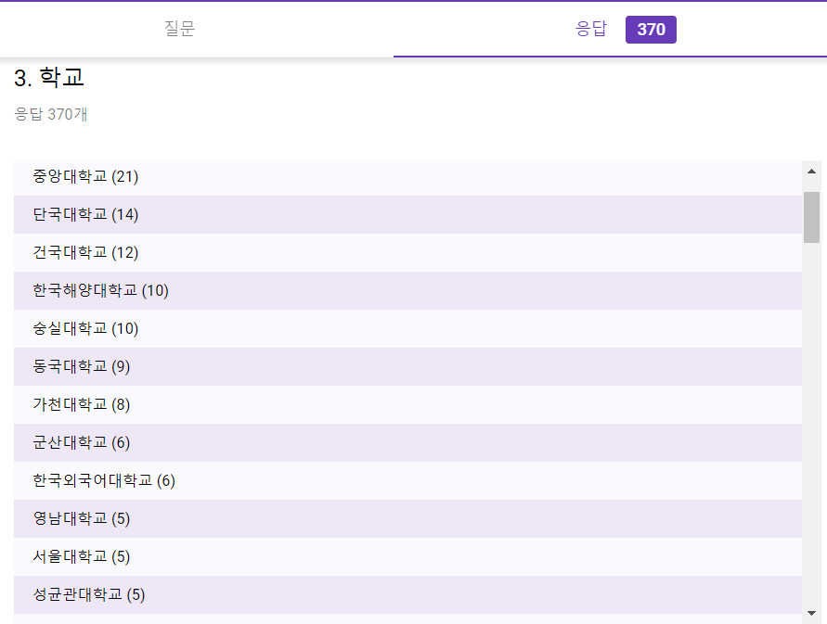Image resolution: width=827 pixels, height=624 pixels.
Task: Click the response list scrollbar thumb
Action: pyautogui.click(x=812, y=217)
